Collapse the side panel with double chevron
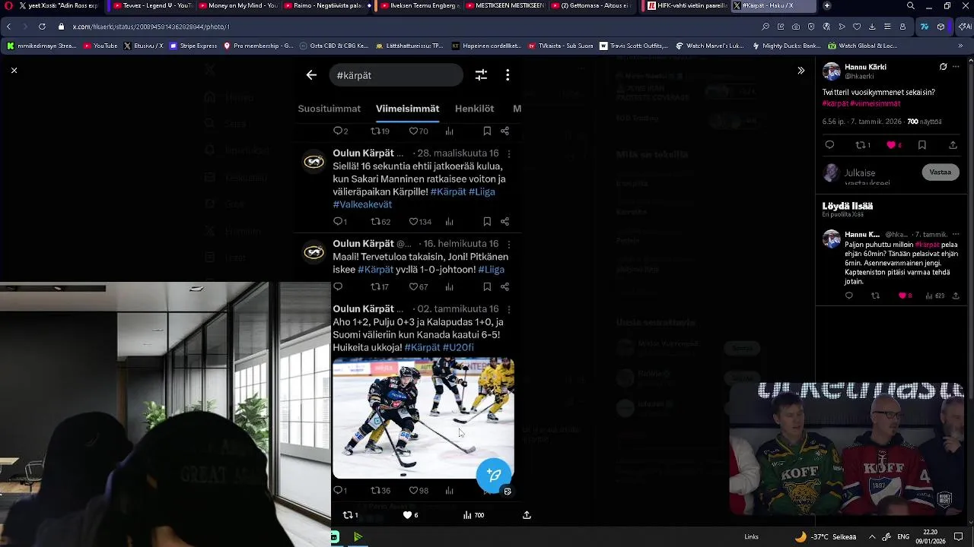 [801, 71]
